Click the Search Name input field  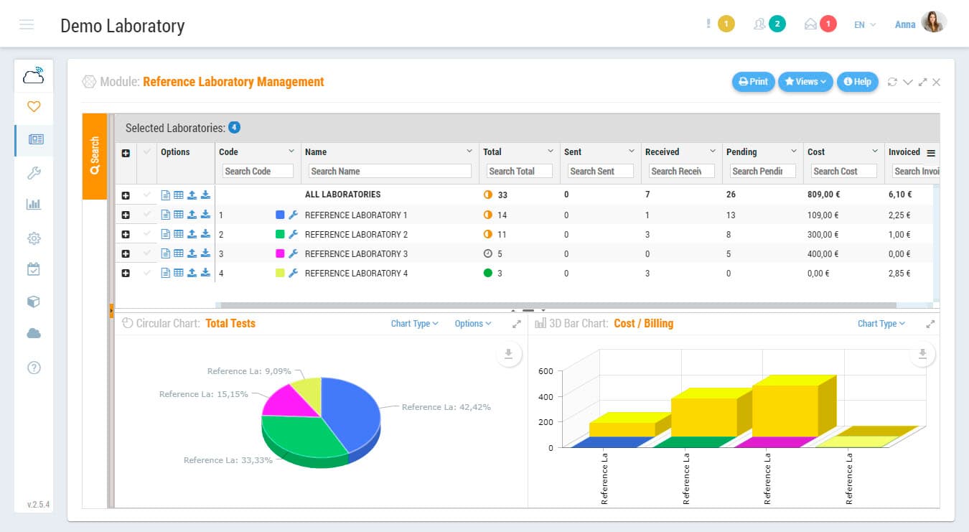(x=390, y=172)
